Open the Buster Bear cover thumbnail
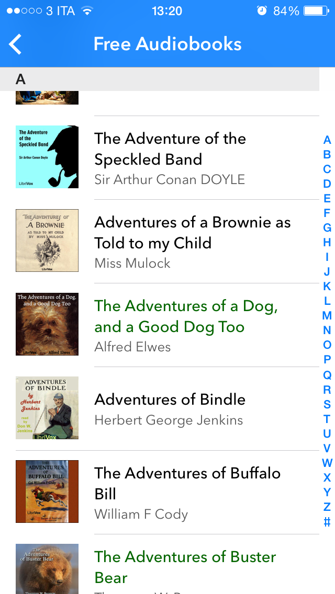 click(x=47, y=569)
